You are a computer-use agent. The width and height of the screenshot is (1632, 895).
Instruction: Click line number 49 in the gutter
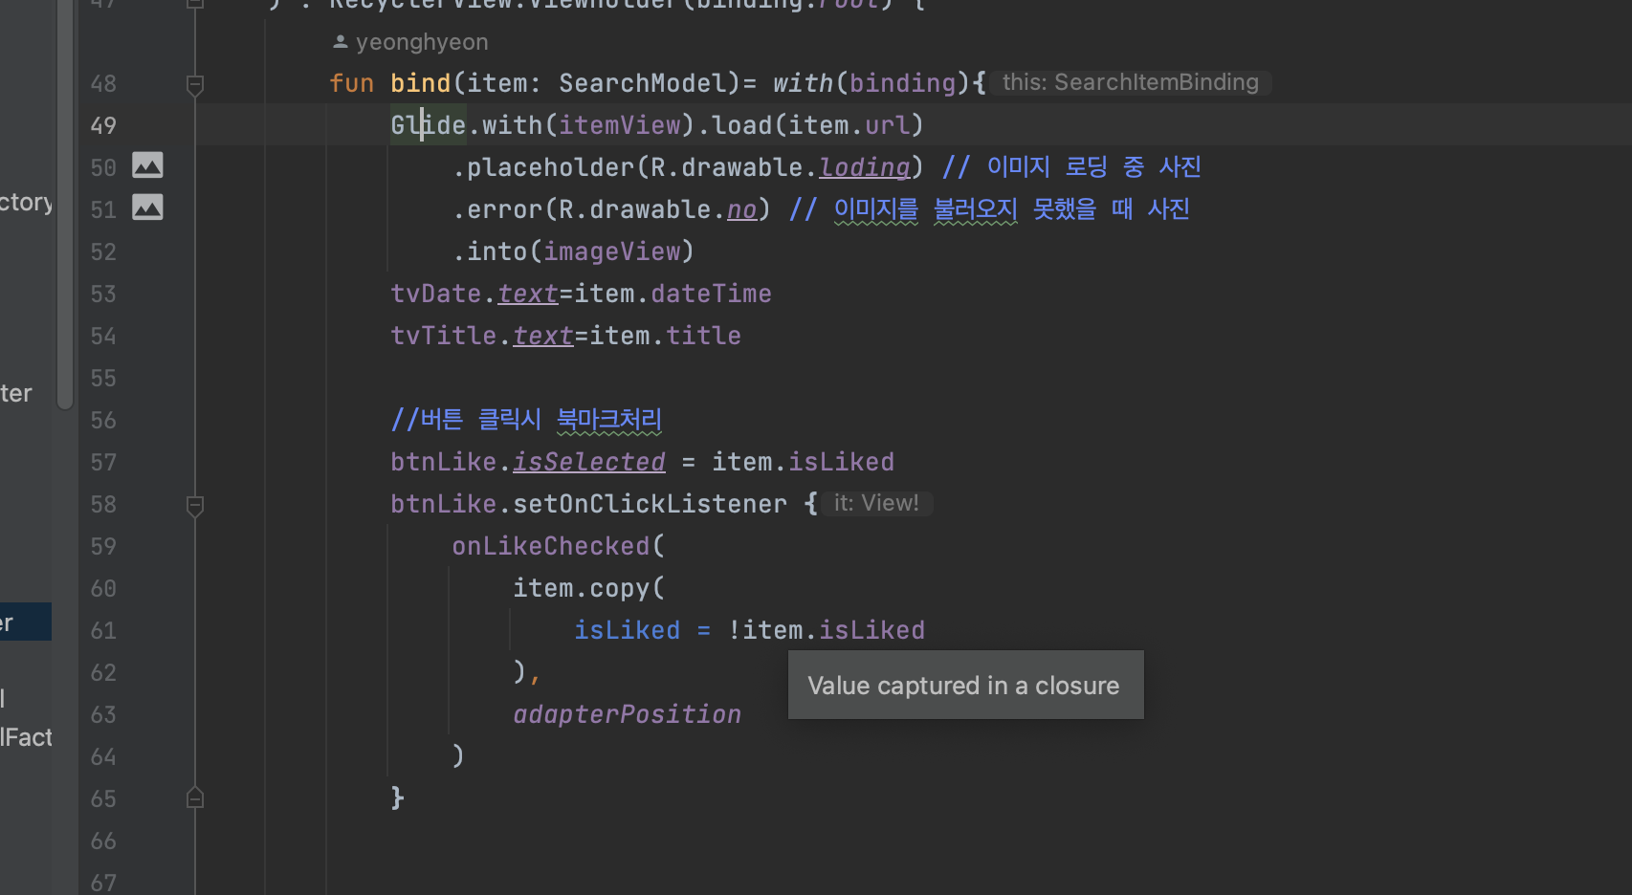[x=103, y=125]
